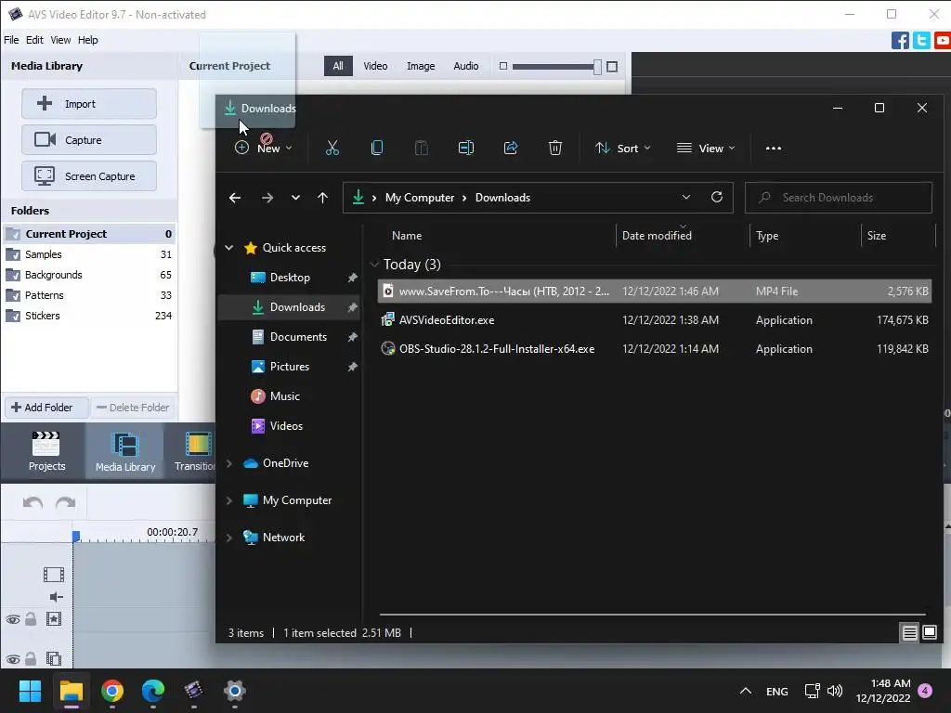The image size is (951, 713).
Task: Select the Audio filter tab
Action: [x=466, y=66]
